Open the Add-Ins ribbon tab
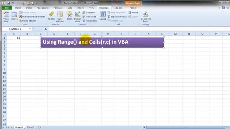The height and width of the screenshot is (129, 230). coord(118,8)
